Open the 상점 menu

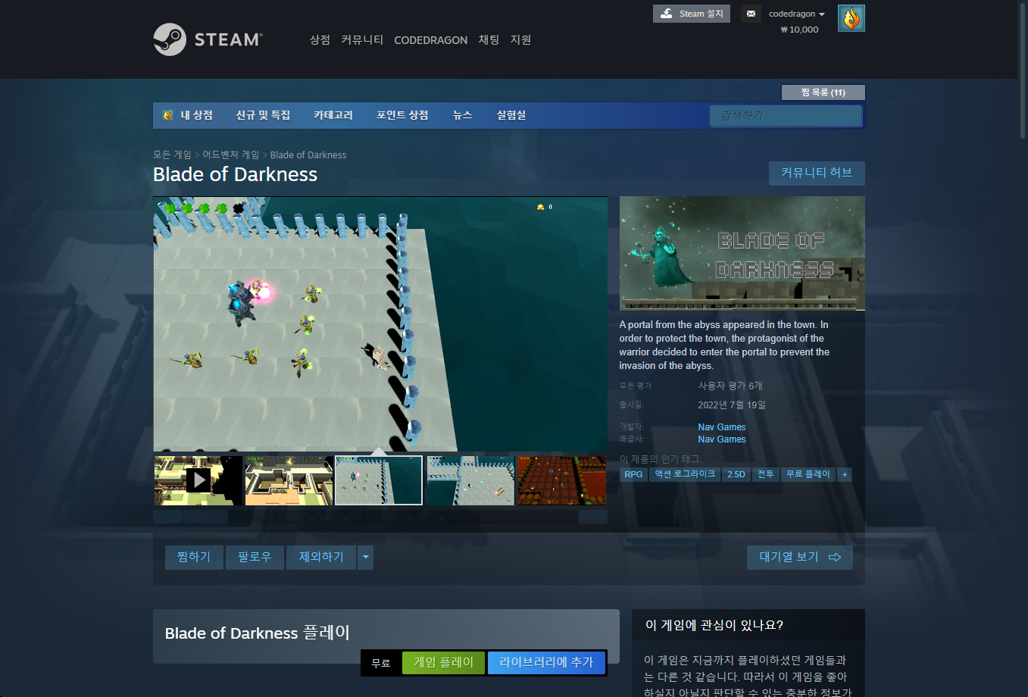click(x=320, y=39)
